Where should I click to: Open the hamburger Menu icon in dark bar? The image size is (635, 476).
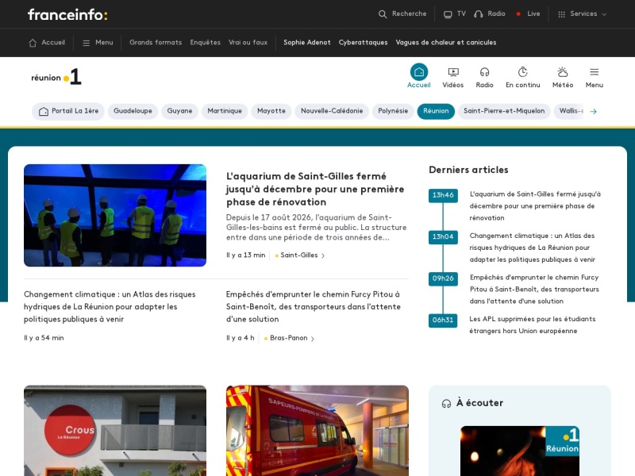[x=86, y=43]
